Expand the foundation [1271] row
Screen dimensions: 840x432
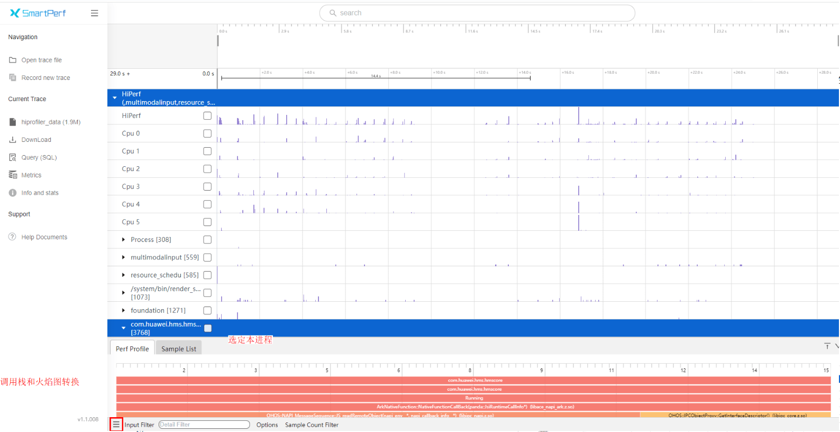123,310
